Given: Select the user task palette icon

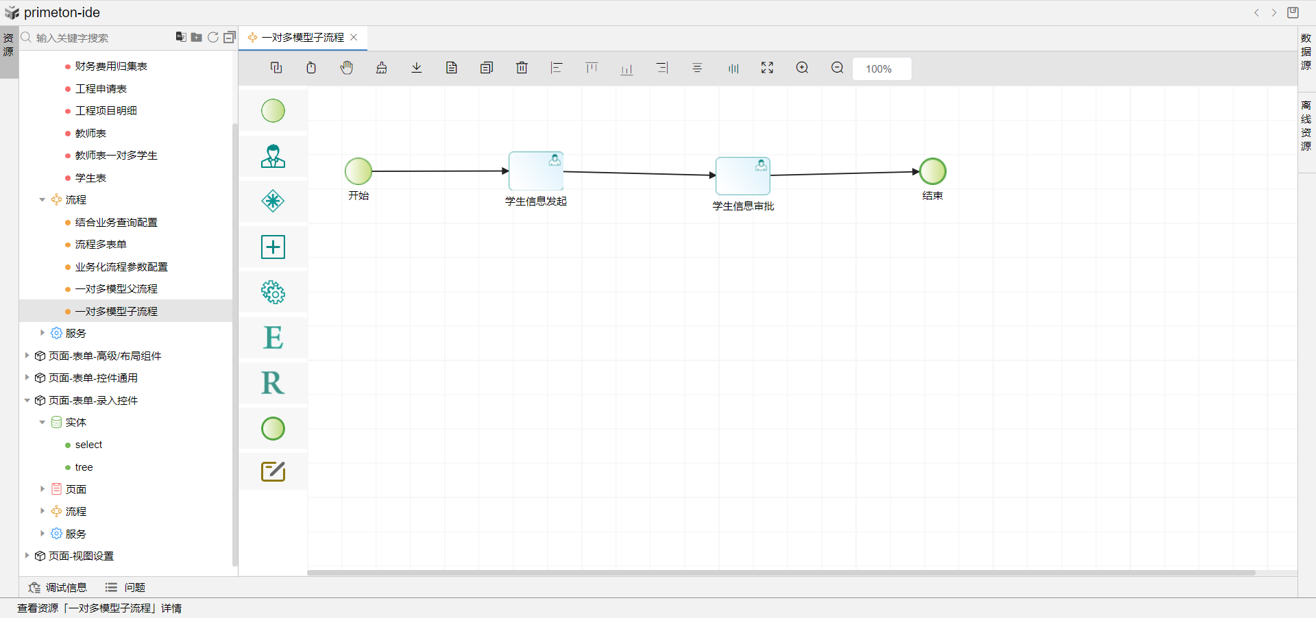Looking at the screenshot, I should point(273,156).
